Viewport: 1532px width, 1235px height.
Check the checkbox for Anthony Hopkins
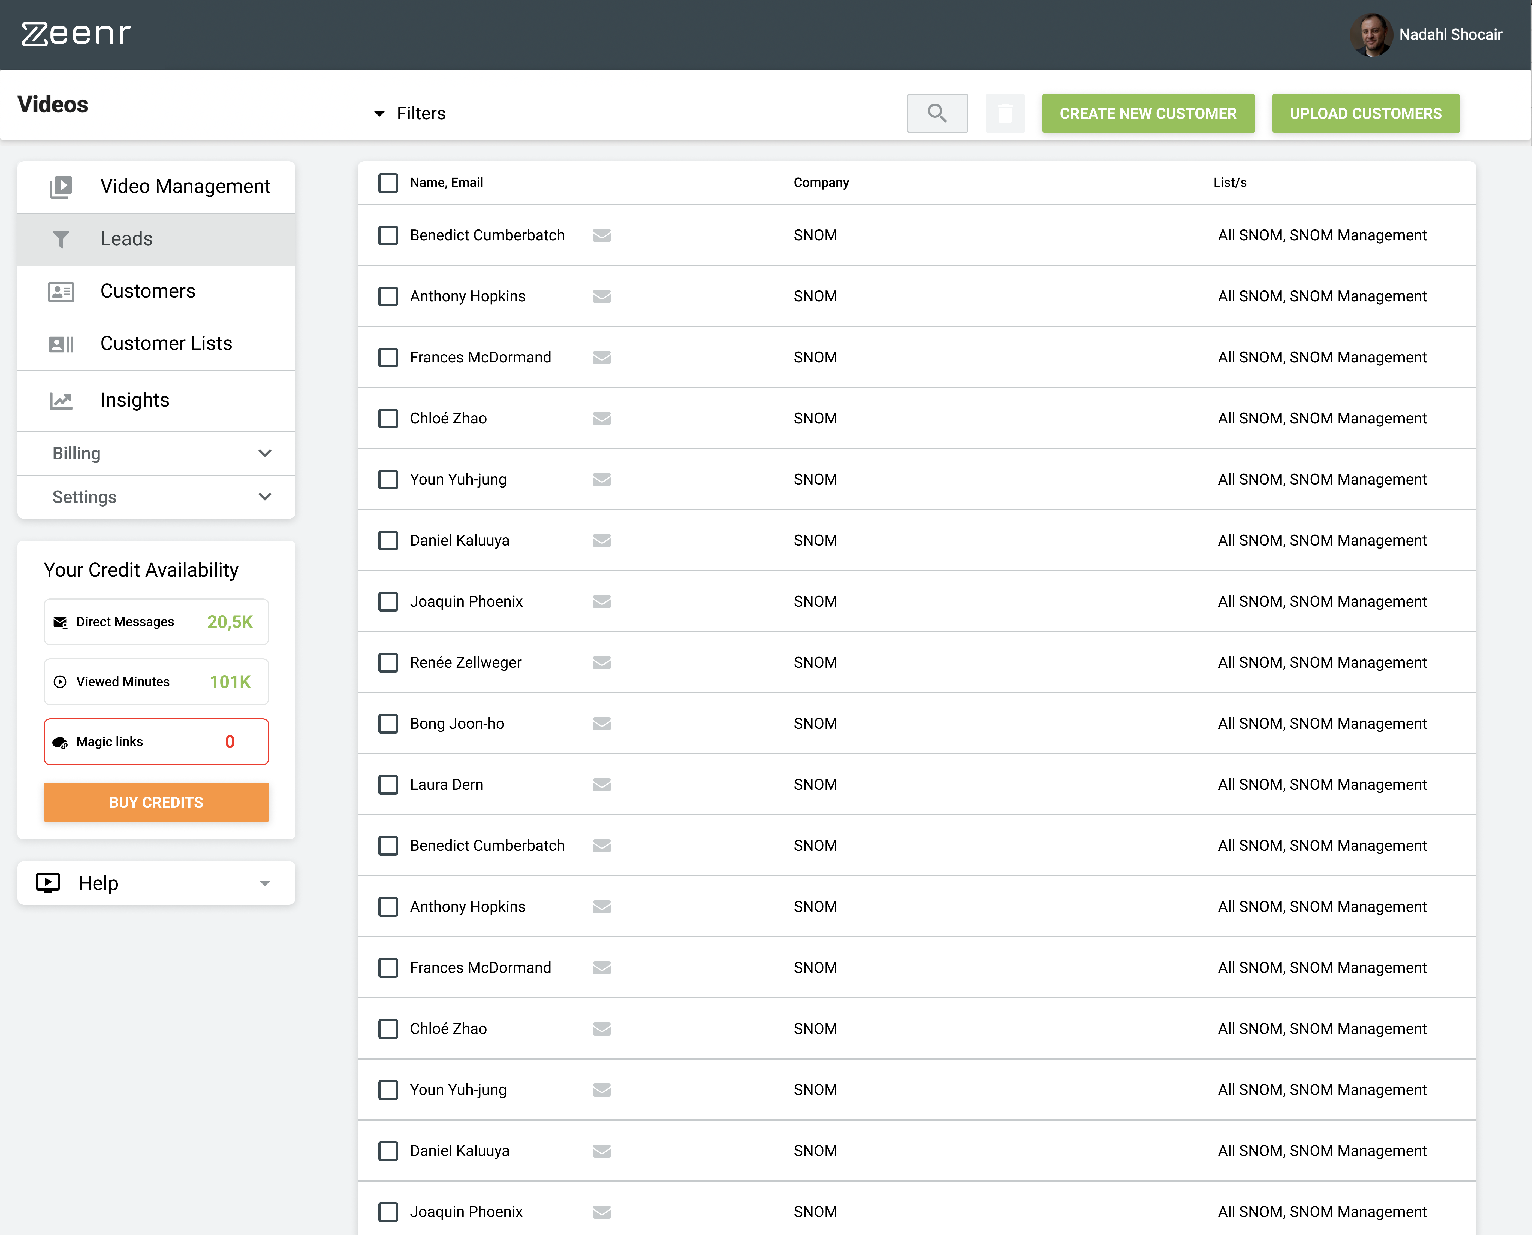click(x=388, y=297)
